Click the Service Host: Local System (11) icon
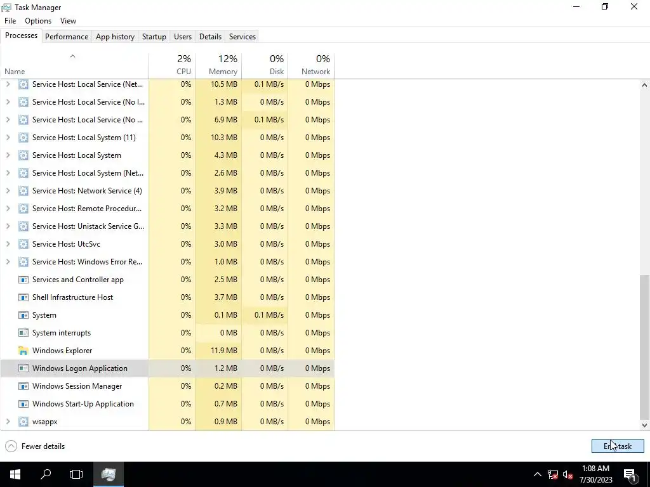Image resolution: width=650 pixels, height=487 pixels. point(23,138)
